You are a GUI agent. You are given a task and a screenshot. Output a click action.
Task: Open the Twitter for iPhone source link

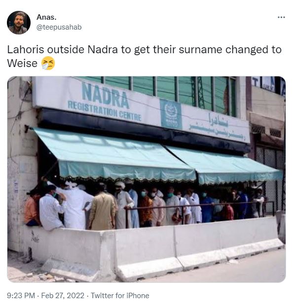tap(120, 296)
